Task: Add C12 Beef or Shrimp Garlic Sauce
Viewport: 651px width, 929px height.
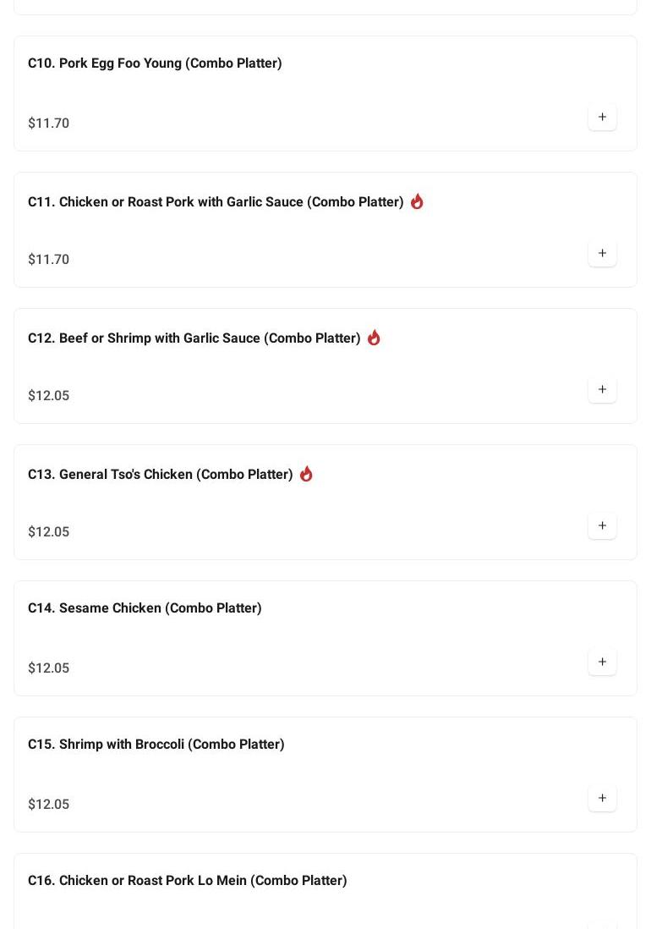Action: point(602,390)
